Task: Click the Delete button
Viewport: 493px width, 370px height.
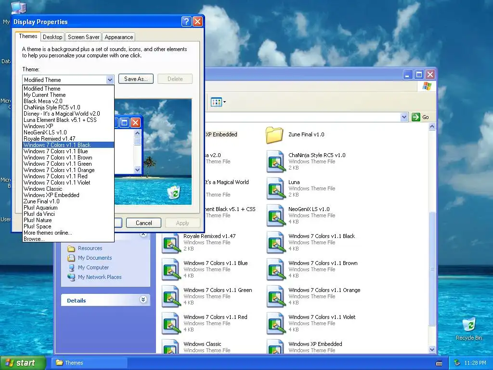Action: (175, 79)
